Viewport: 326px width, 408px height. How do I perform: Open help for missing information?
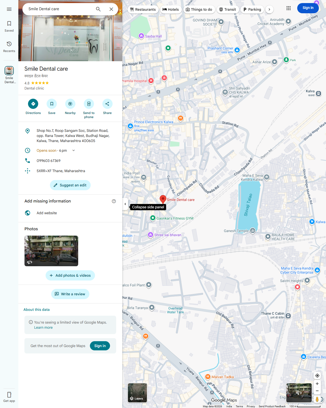[114, 201]
